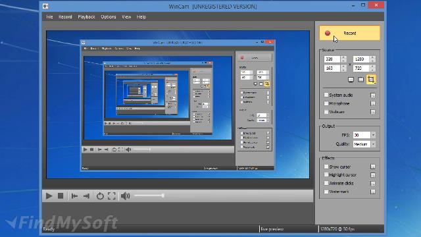Enable the Highlight cursor checkbox
The image size is (421, 237).
pos(326,174)
